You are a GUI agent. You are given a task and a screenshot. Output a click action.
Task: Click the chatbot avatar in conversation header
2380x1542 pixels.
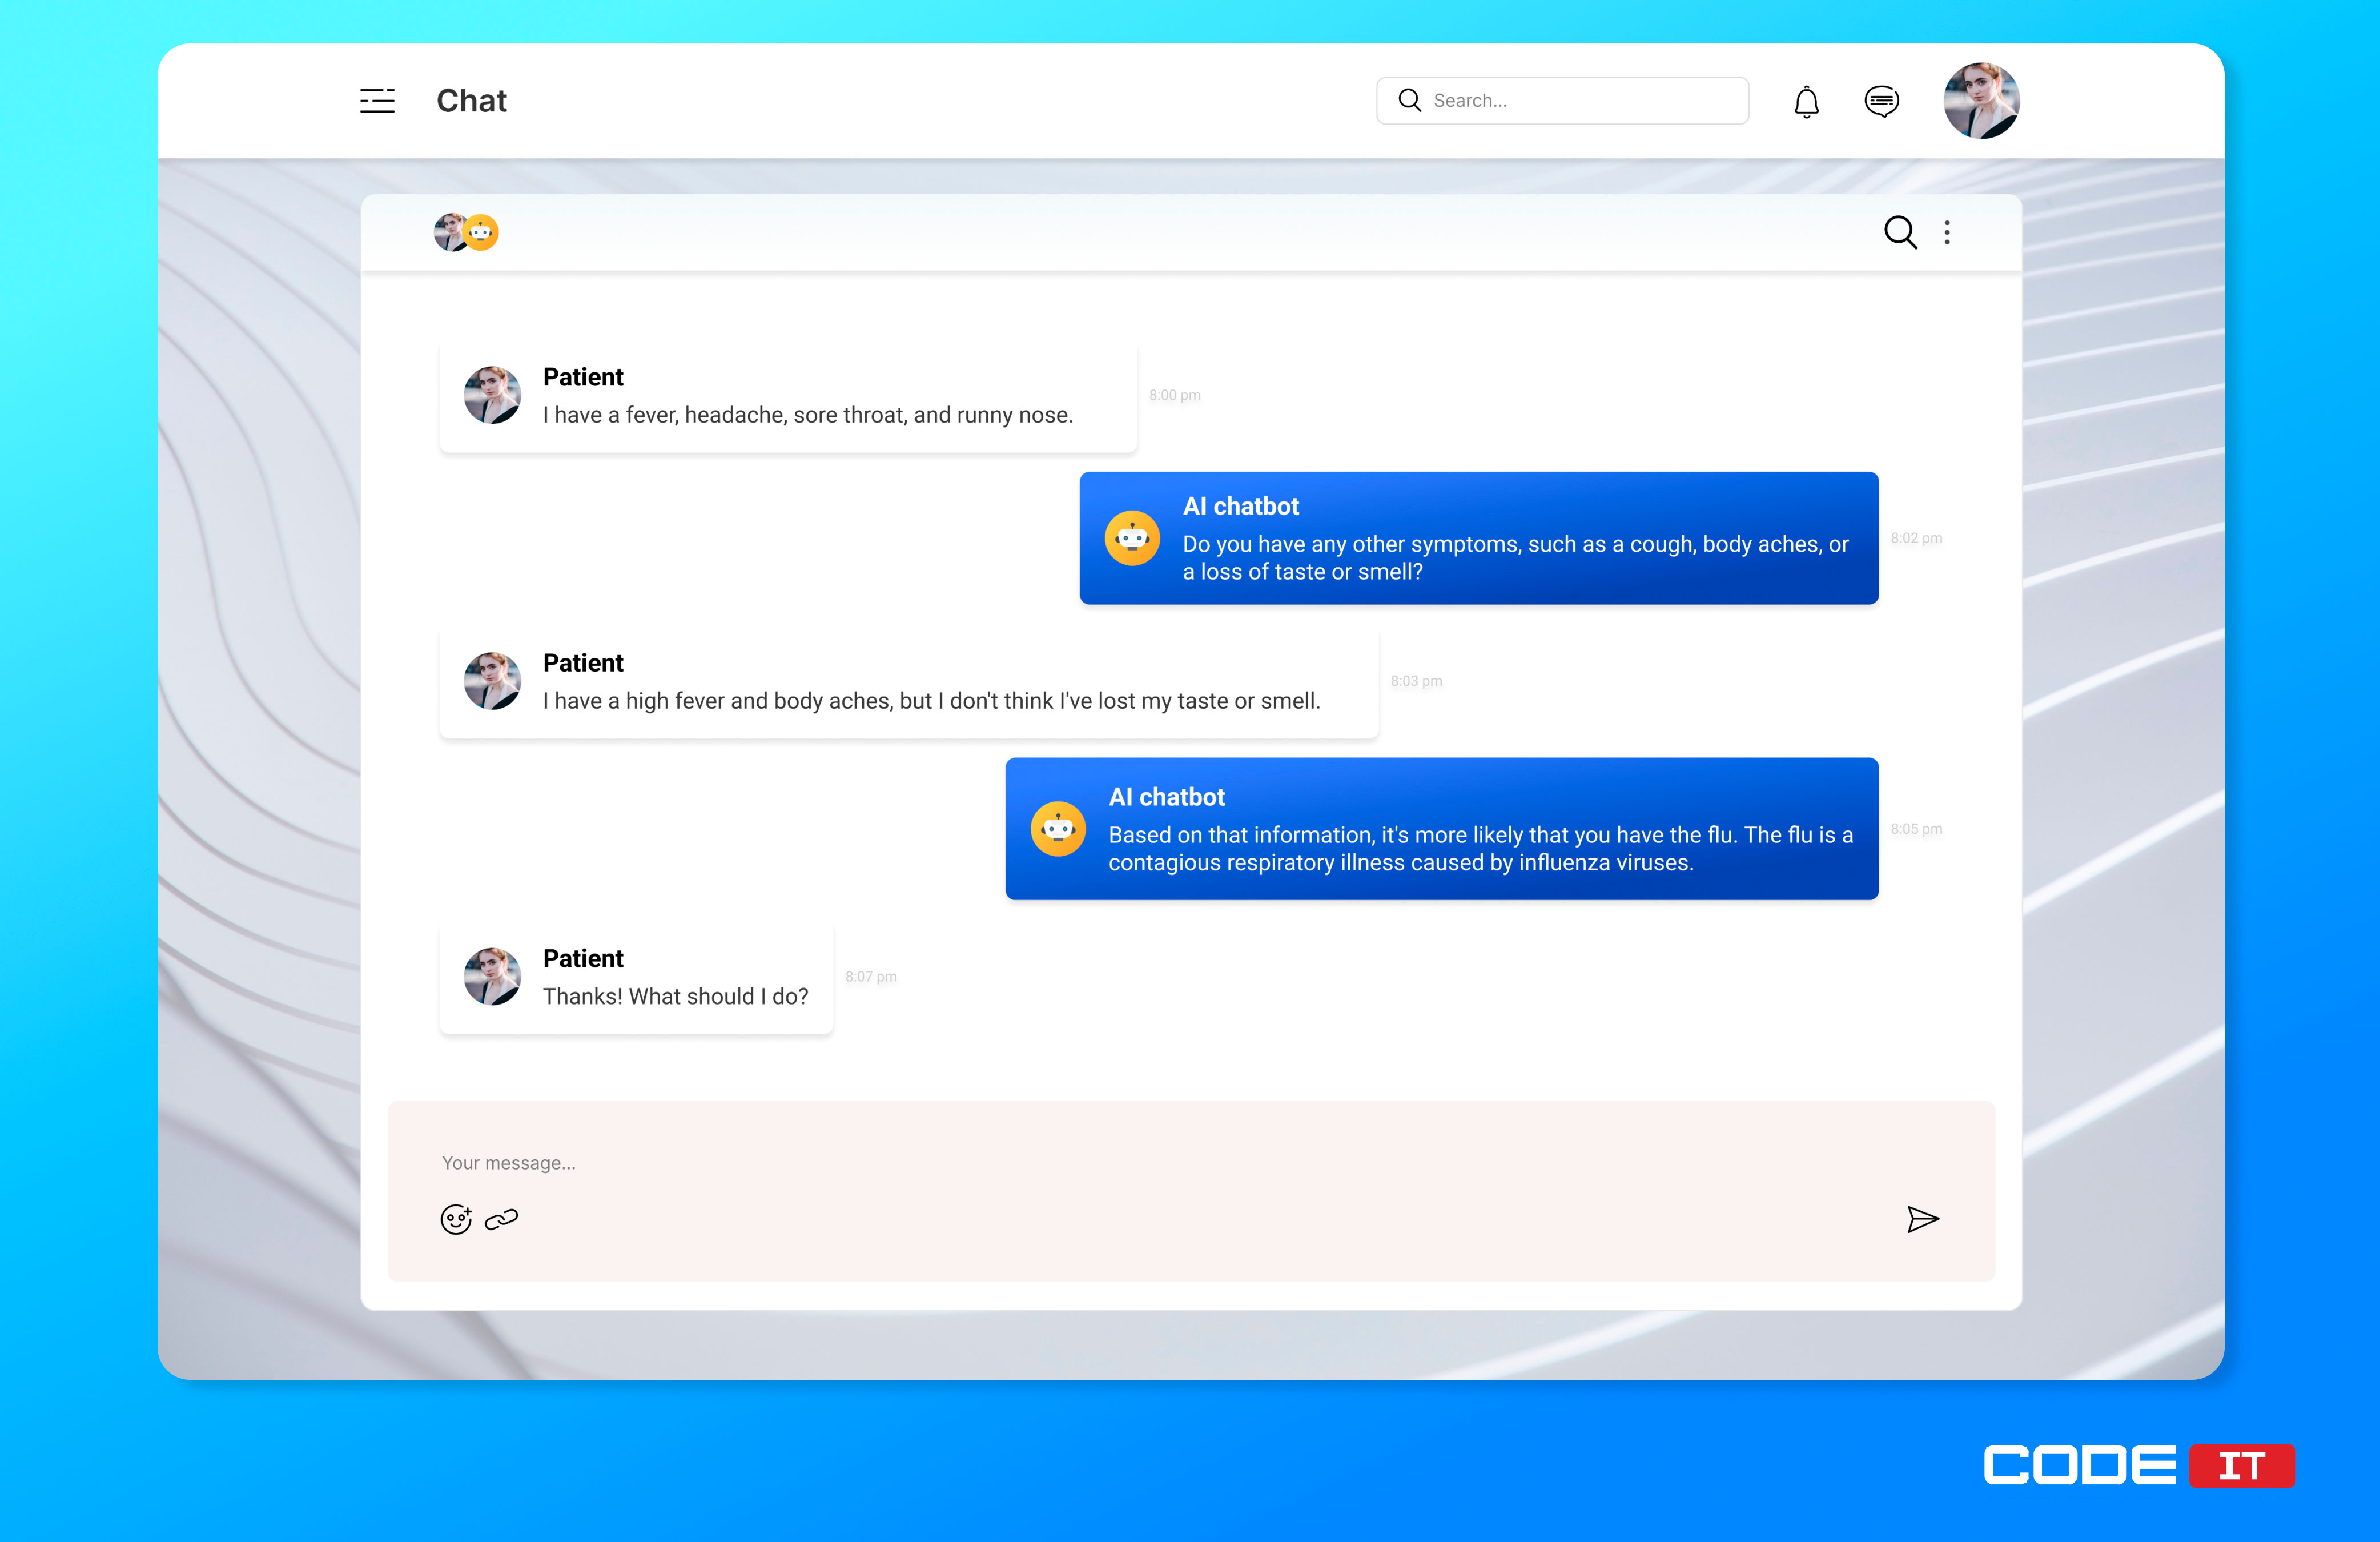[481, 232]
